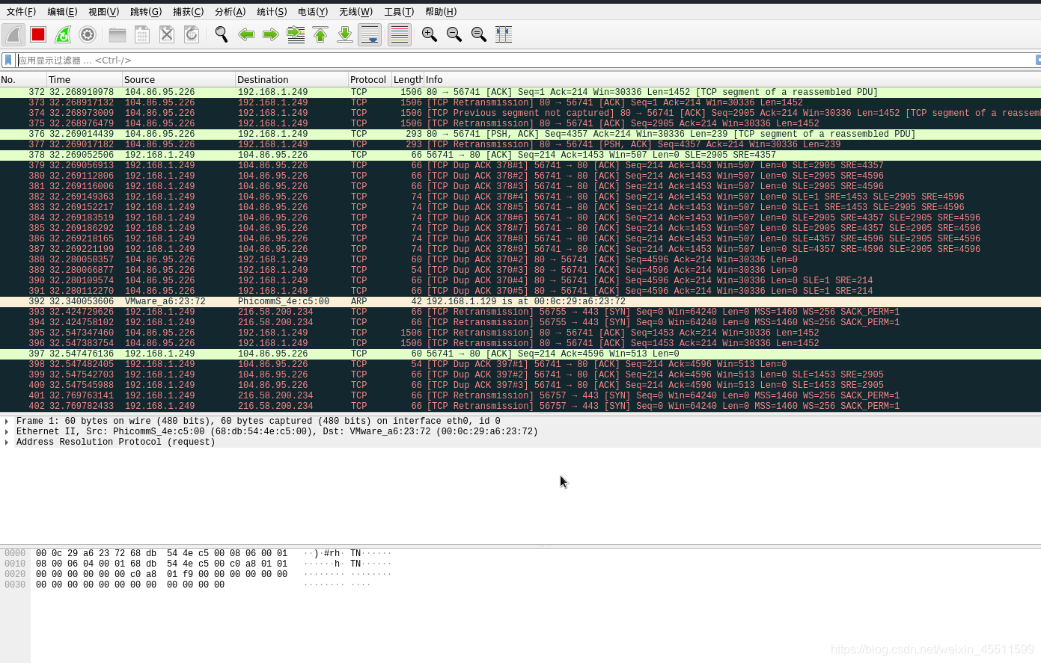Expand the Frame 1 details row
The image size is (1041, 663).
(x=7, y=421)
